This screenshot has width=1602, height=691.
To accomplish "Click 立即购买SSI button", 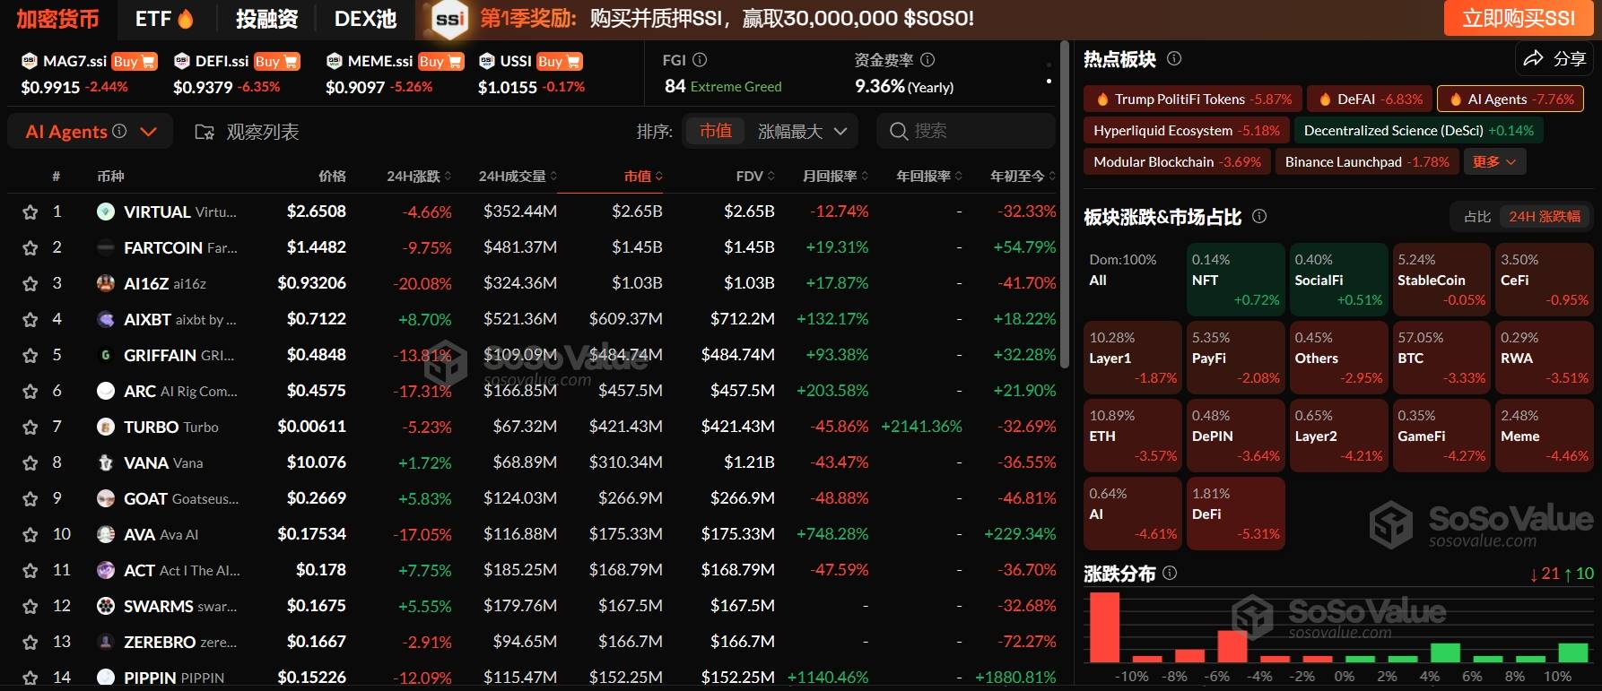I will tap(1519, 18).
